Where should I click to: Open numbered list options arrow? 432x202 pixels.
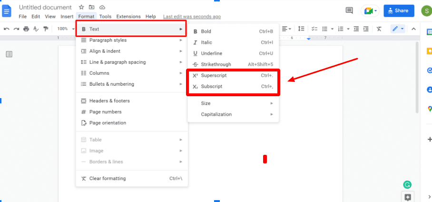point(348,29)
